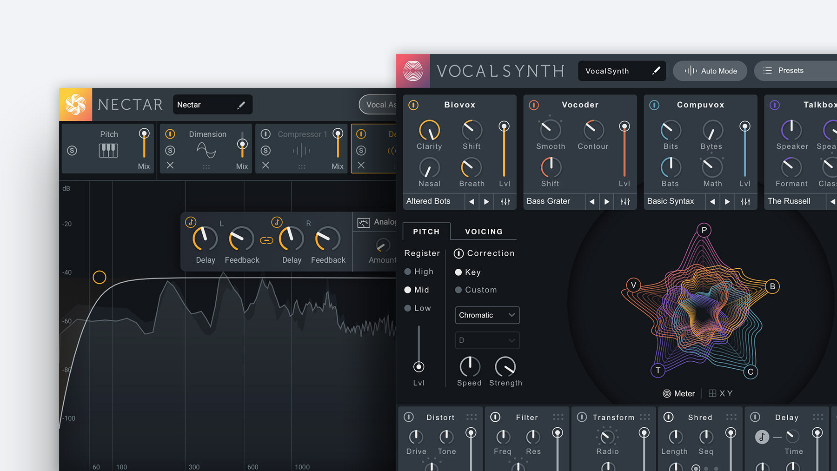
Task: Click the VocalSynth preset name field
Action: click(622, 71)
